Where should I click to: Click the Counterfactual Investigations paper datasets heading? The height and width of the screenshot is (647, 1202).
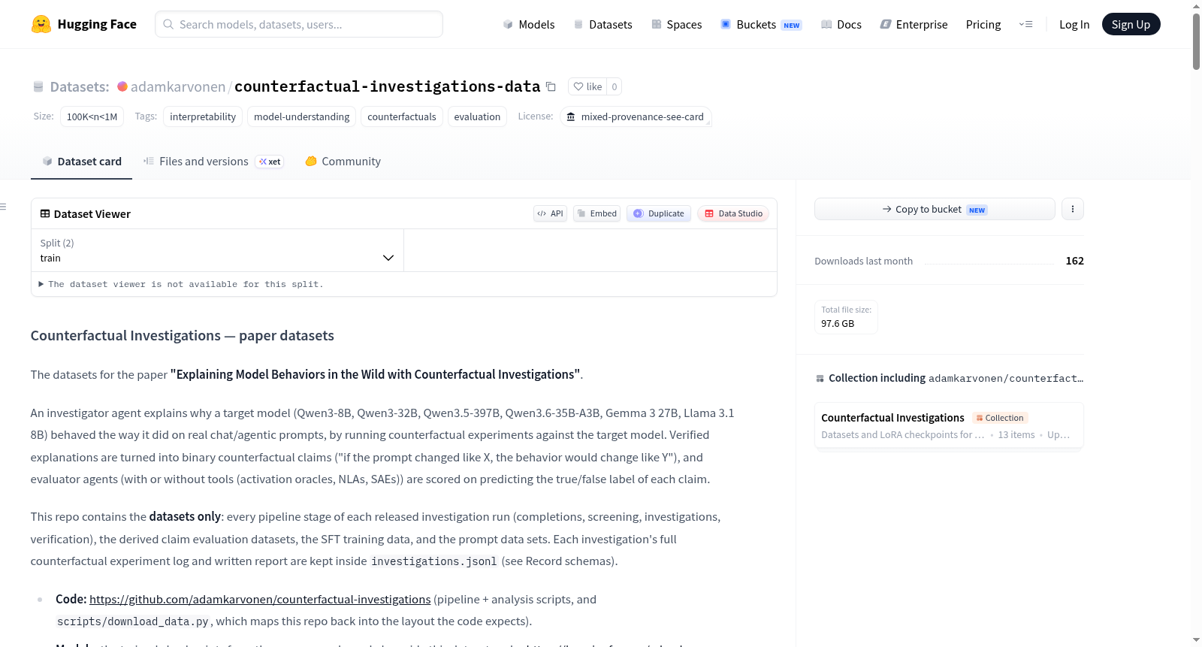pyautogui.click(x=183, y=335)
